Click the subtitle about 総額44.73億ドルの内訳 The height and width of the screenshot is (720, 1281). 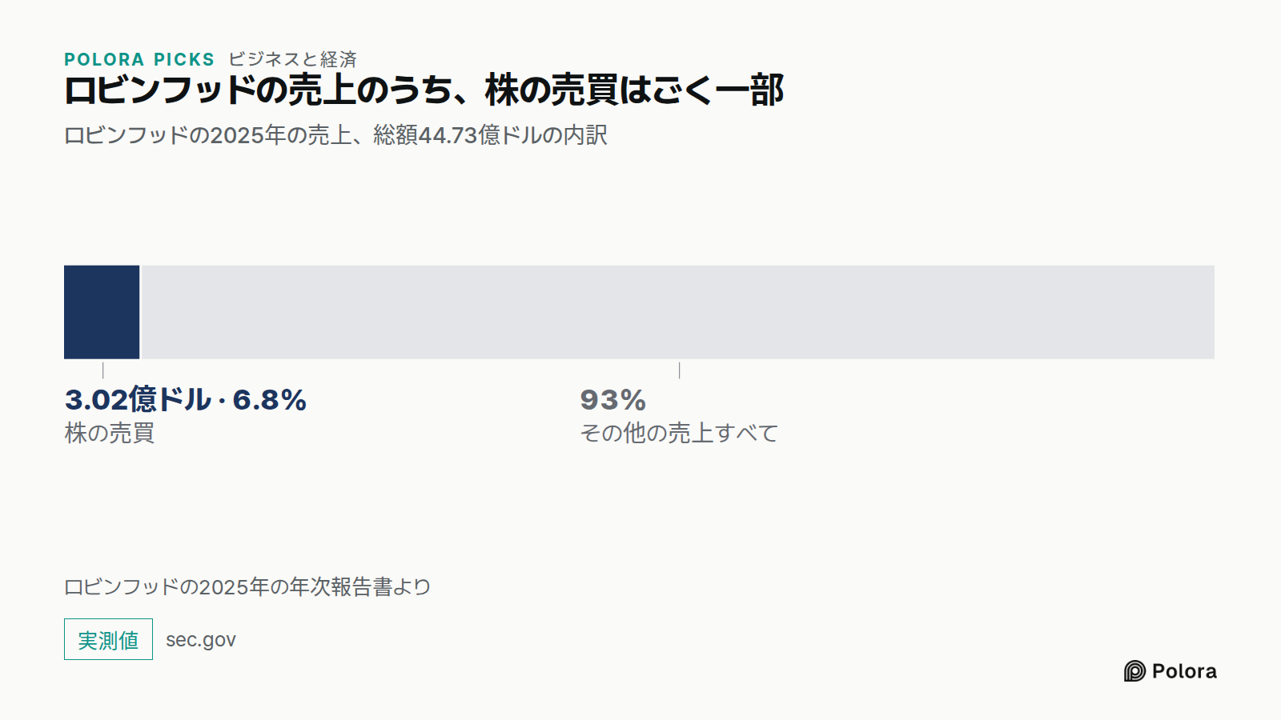(335, 135)
